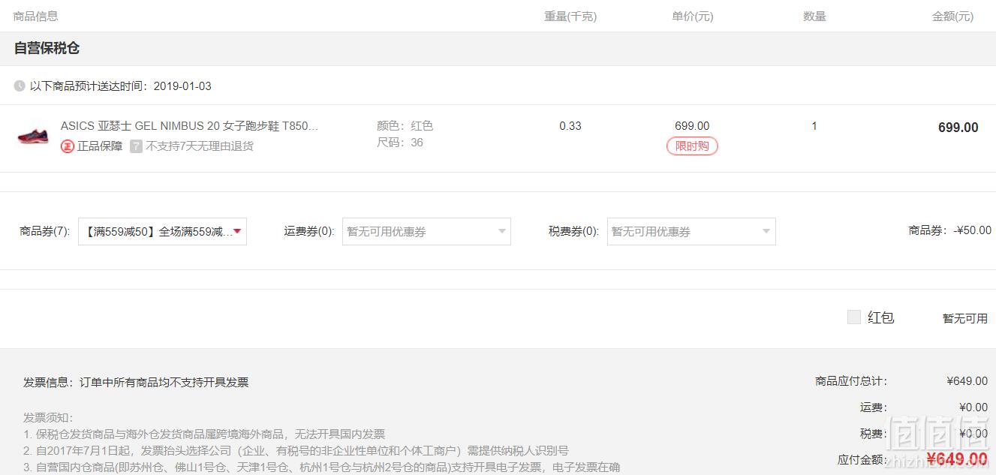Click the 限时购 flash-sale tag

(x=692, y=146)
